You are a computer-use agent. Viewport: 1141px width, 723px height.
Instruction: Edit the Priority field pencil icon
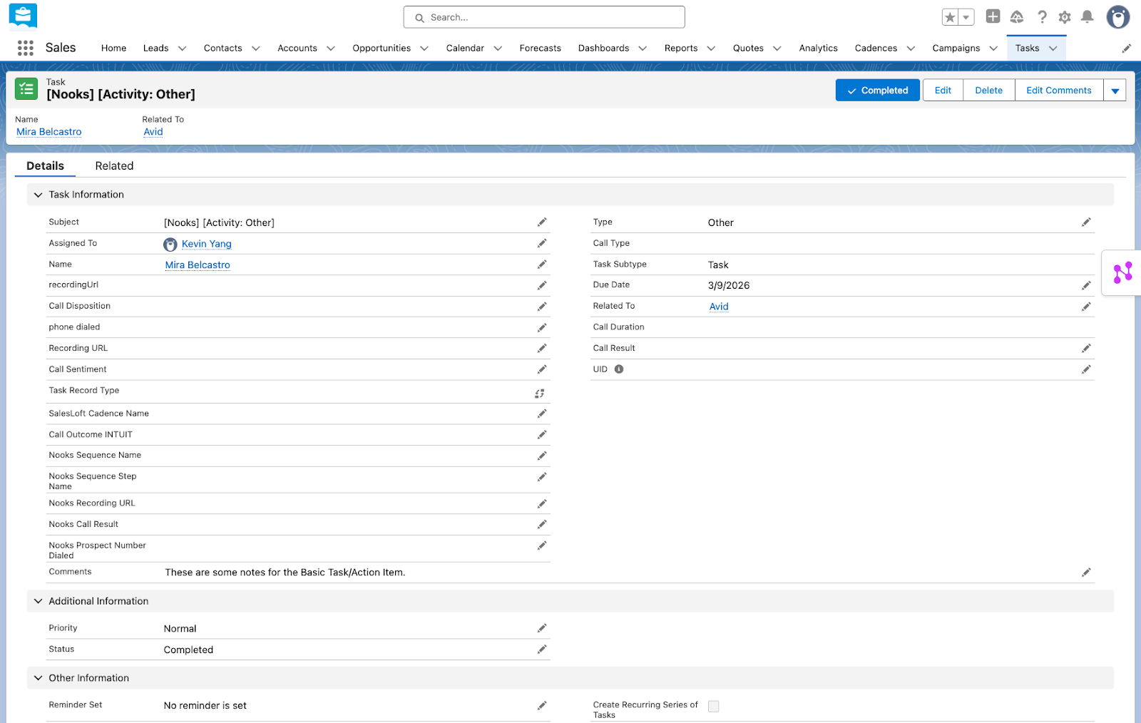coord(542,628)
